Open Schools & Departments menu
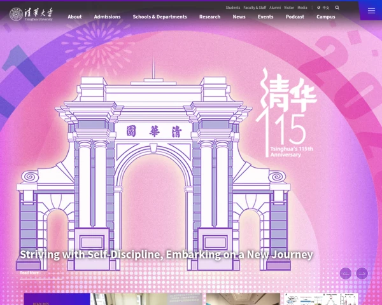Screen dimensions: 382x305 (160, 17)
